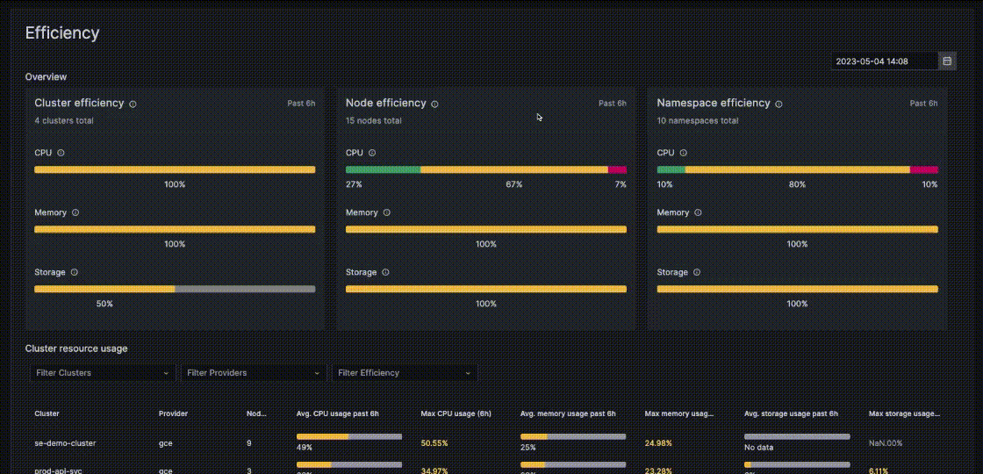Click the Cluster efficiency CPU progress bar
Viewport: 983px width, 474px height.
point(175,169)
